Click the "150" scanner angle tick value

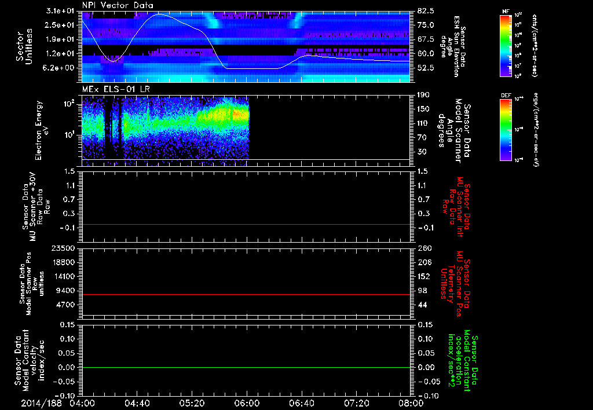(x=424, y=109)
